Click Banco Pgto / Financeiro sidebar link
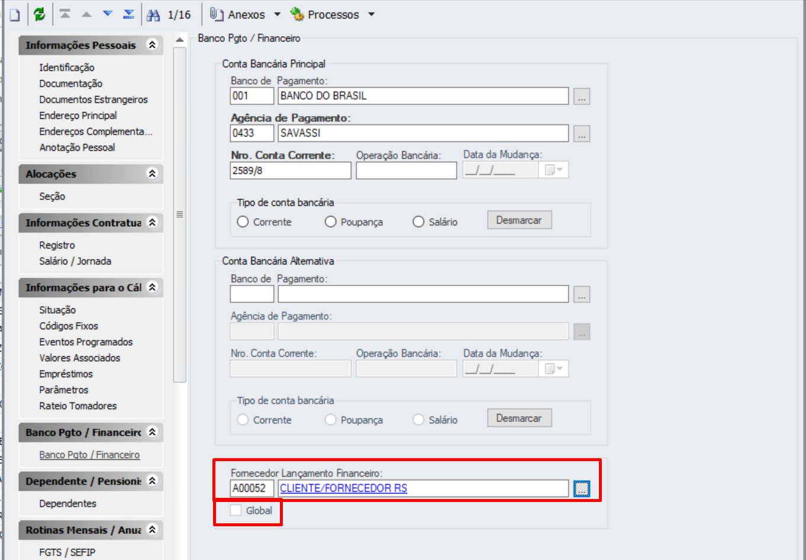This screenshot has width=806, height=560. (x=89, y=455)
